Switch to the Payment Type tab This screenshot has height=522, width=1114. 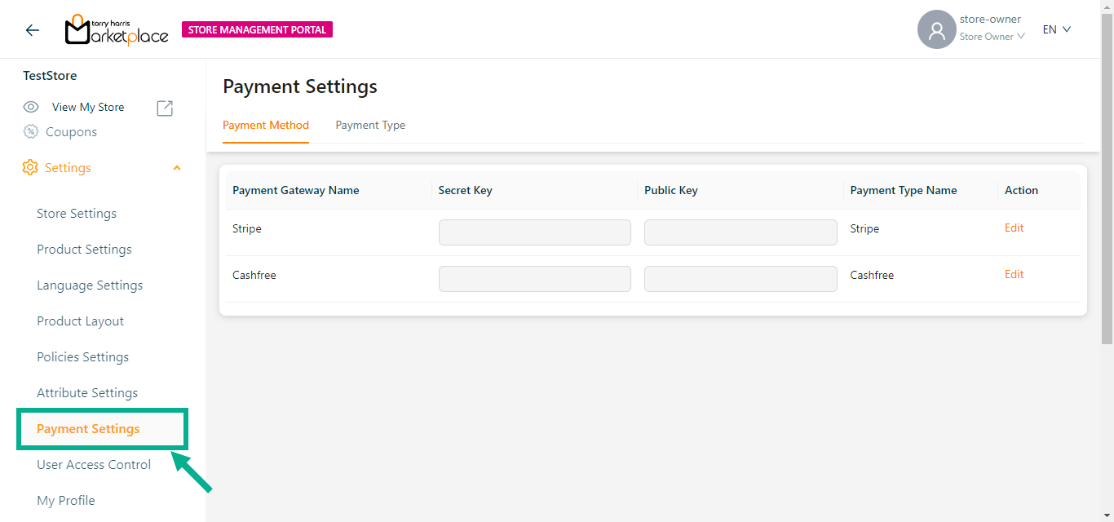370,125
